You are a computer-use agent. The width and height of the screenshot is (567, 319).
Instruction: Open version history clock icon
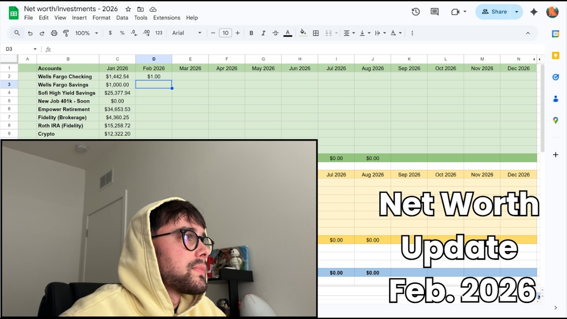(x=416, y=12)
